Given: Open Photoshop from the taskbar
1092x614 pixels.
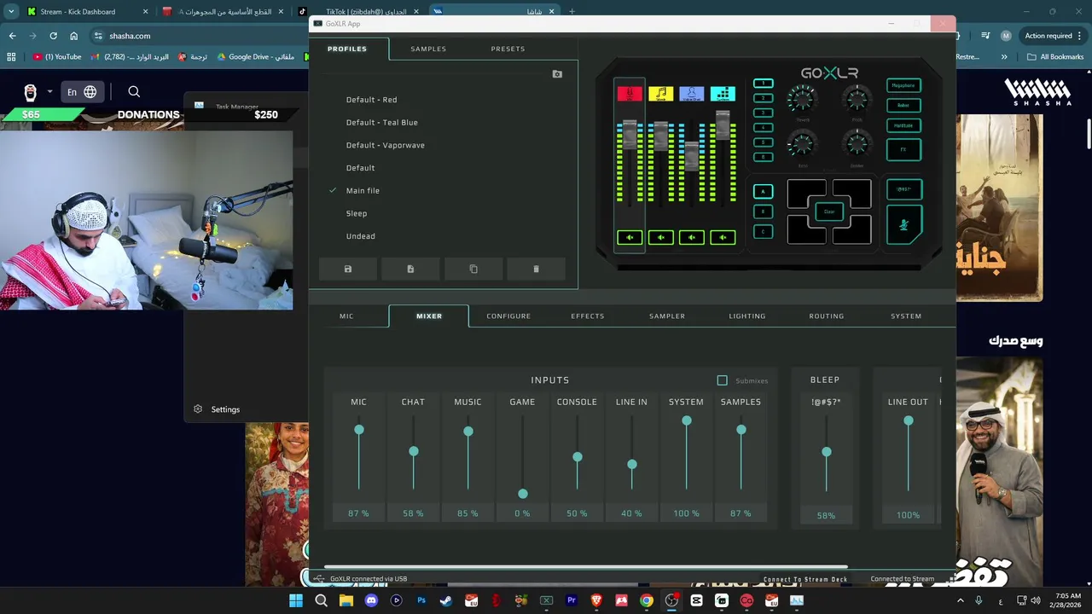Looking at the screenshot, I should click(421, 600).
